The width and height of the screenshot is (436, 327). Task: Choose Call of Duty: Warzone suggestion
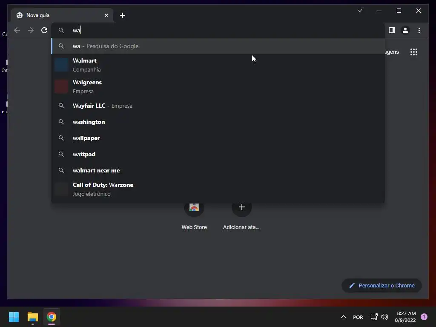(x=218, y=189)
